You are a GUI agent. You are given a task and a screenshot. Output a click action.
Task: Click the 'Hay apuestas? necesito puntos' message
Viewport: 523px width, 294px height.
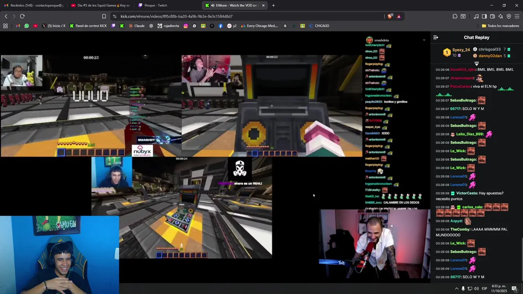[x=469, y=196]
